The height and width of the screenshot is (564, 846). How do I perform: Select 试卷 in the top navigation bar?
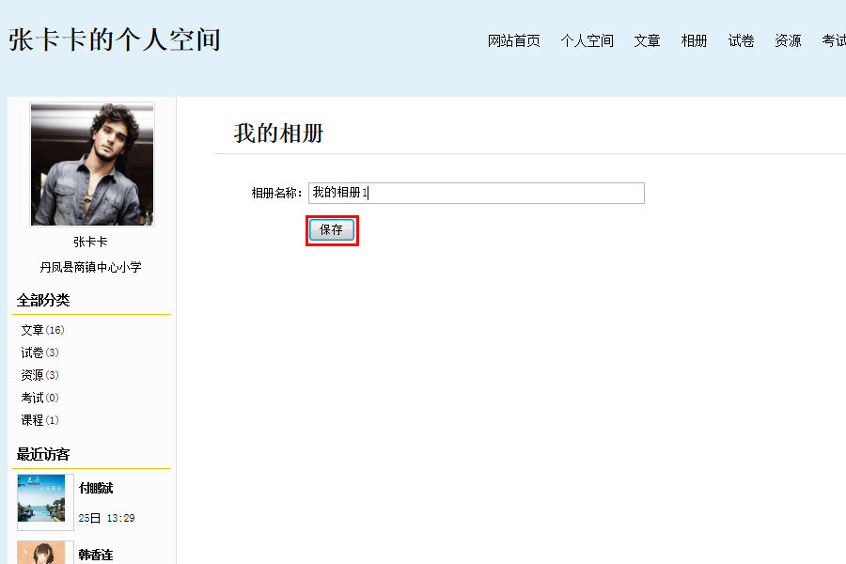(x=741, y=40)
